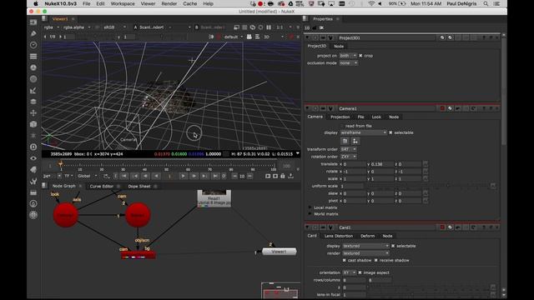Toggle receive shadow checkbox
This screenshot has height=300, width=534.
[x=376, y=261]
